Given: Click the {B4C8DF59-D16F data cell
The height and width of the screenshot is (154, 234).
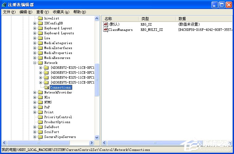Looking at the screenshot, I should click(205, 30).
